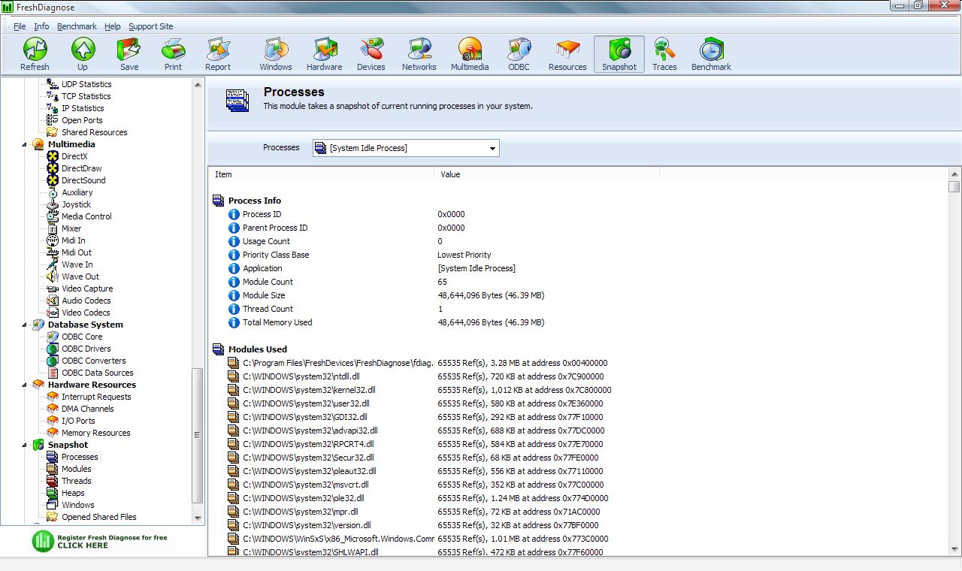The width and height of the screenshot is (962, 571).
Task: Open the Hardware category icon
Action: pos(325,54)
